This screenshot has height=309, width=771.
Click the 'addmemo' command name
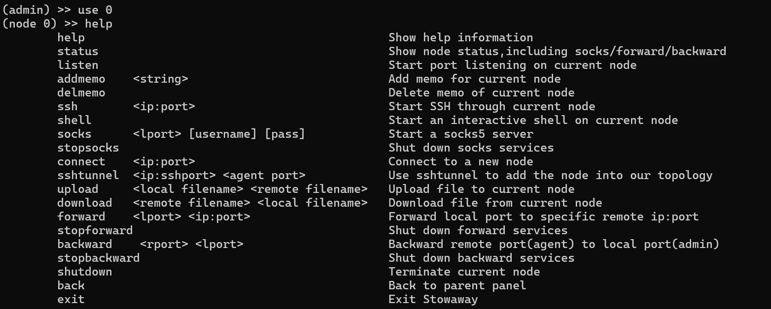tap(81, 79)
